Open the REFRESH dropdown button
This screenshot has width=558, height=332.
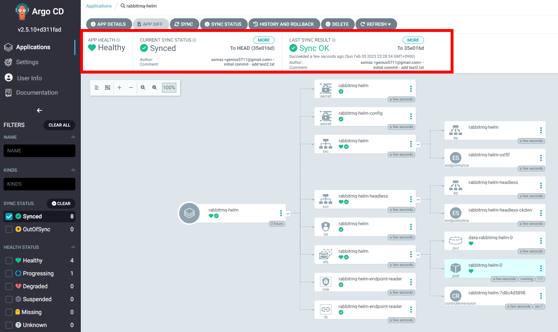click(x=376, y=24)
